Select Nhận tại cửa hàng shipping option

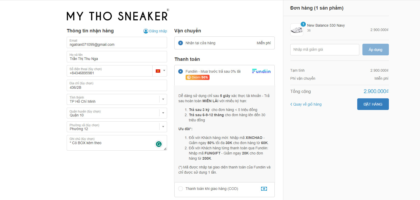coord(181,43)
